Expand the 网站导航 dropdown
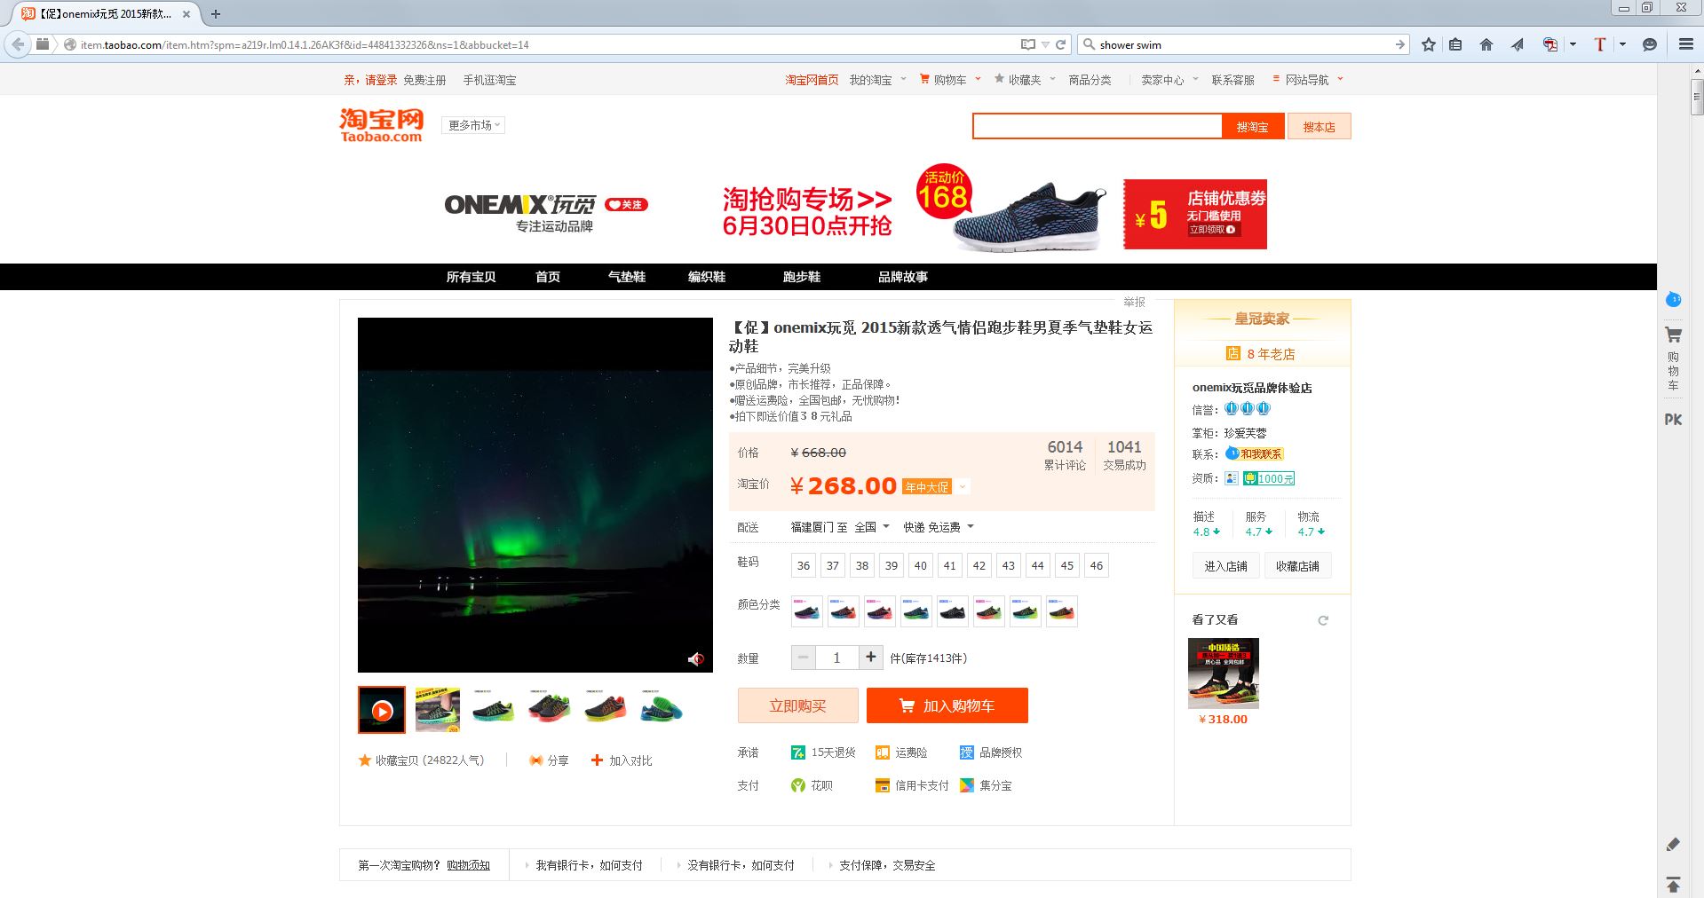 [1308, 80]
